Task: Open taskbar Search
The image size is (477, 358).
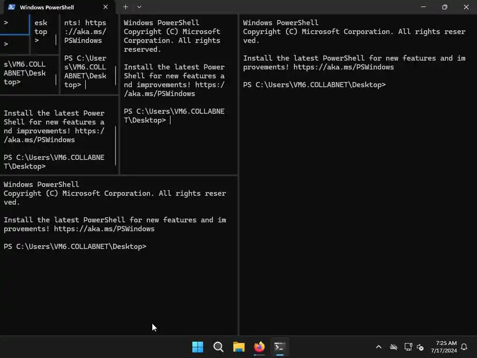Action: pos(218,347)
